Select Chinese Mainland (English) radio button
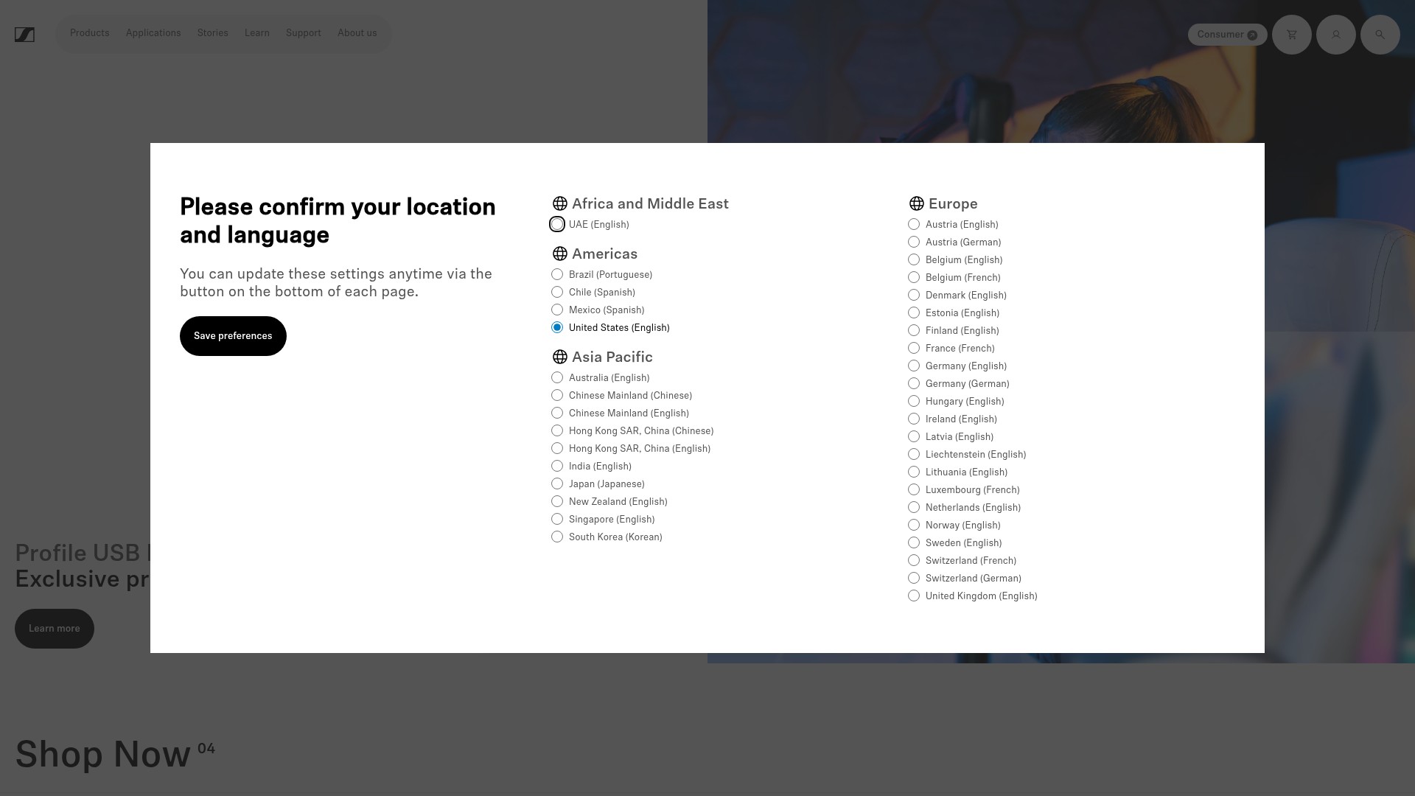The height and width of the screenshot is (796, 1415). pyautogui.click(x=557, y=413)
